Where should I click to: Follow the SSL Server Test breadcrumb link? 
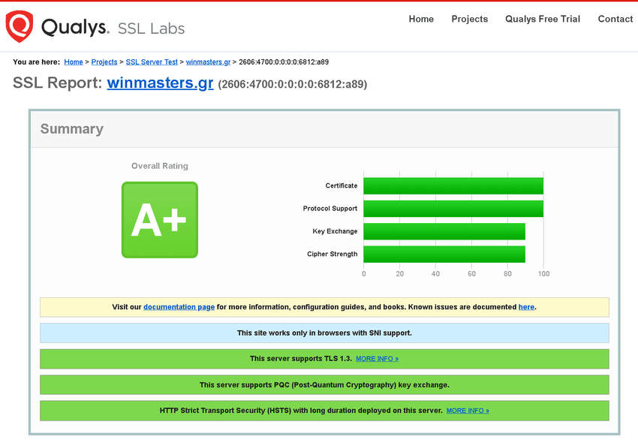tap(152, 62)
